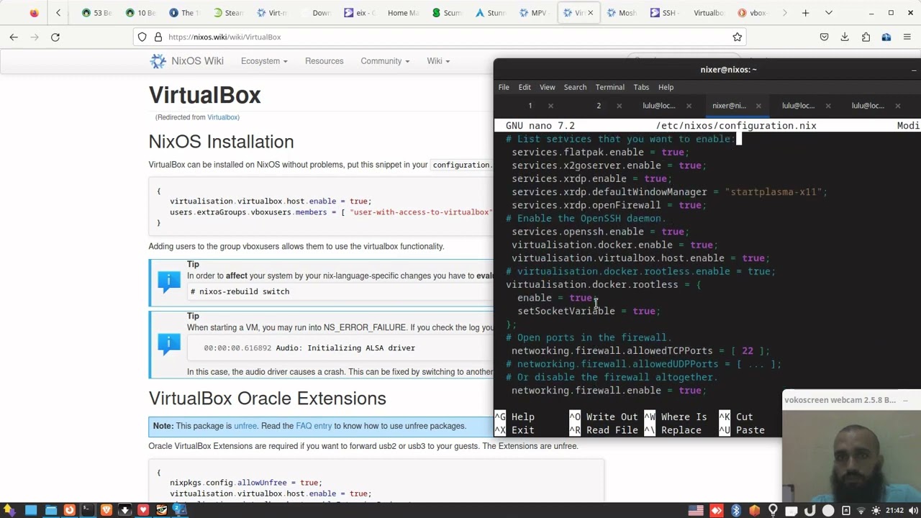This screenshot has height=518, width=921.
Task: Open the extensions puzzle icon in Firefox
Action: [x=866, y=37]
